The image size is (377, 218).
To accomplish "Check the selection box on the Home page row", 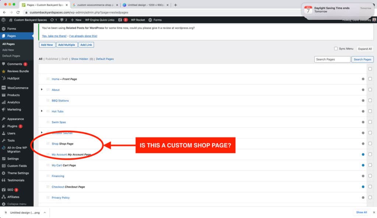I will [x=370, y=79].
